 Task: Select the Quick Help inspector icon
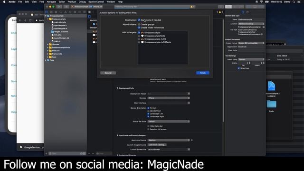(x=247, y=12)
